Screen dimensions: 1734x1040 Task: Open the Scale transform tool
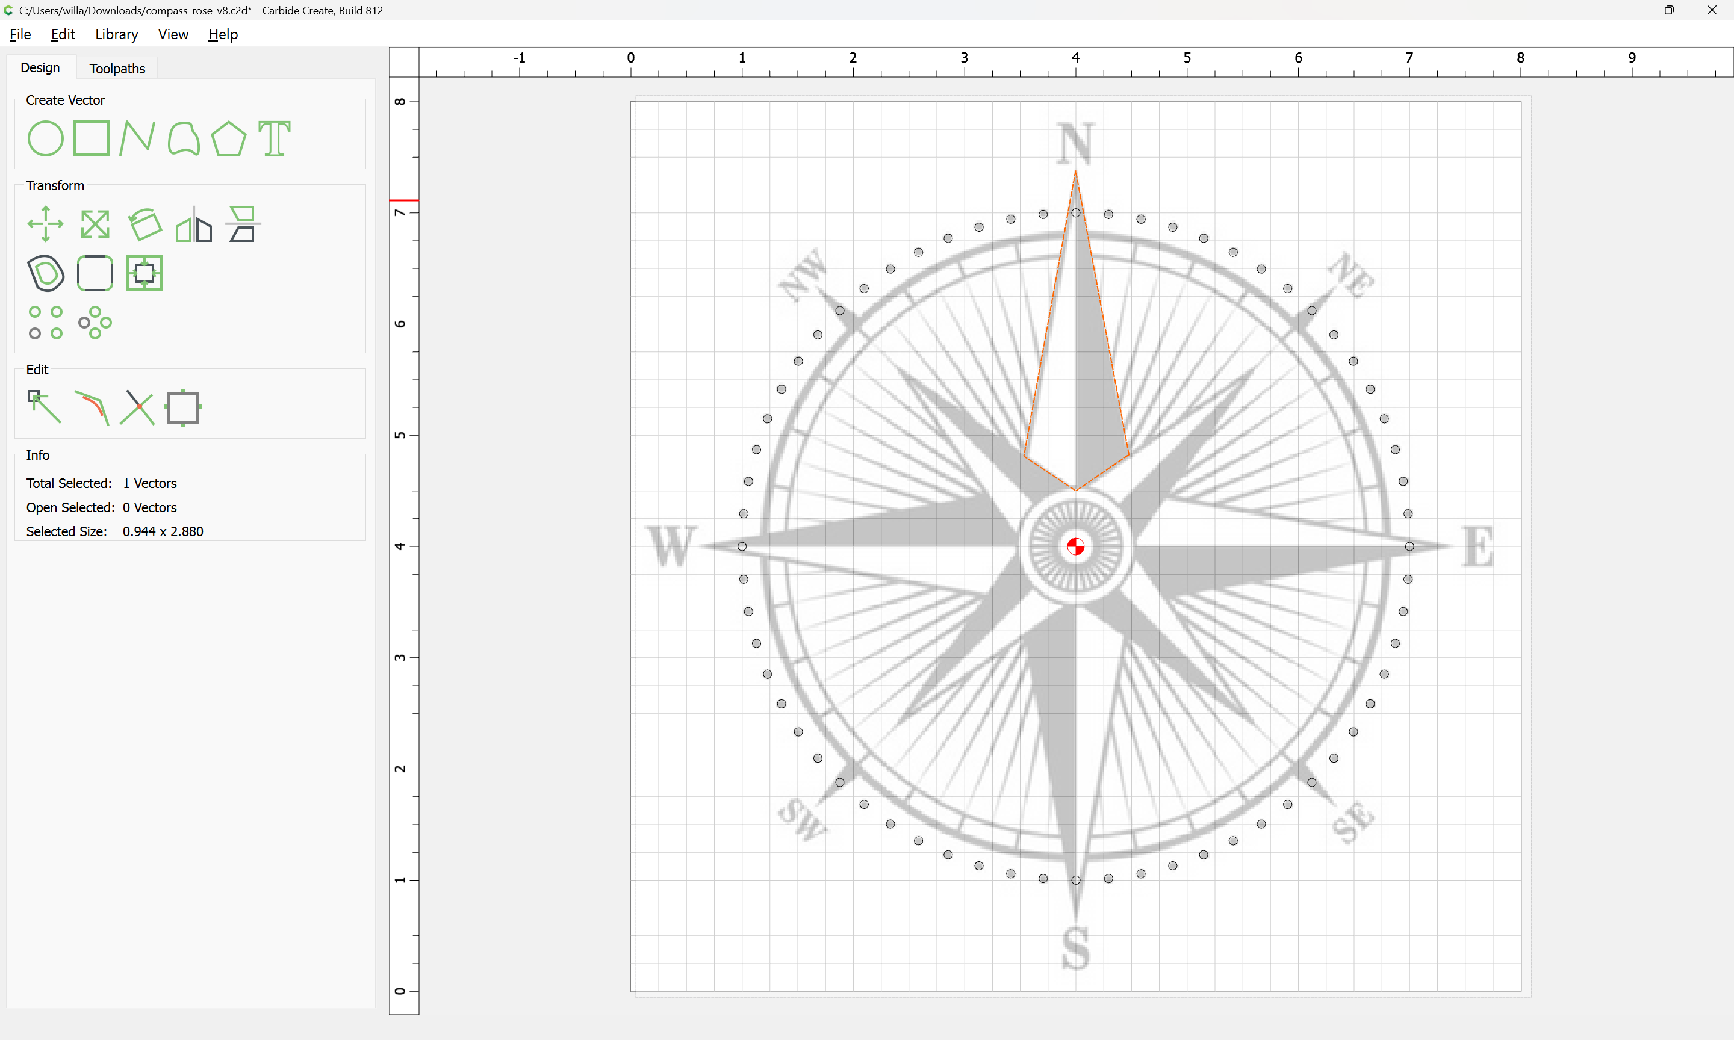pyautogui.click(x=95, y=224)
